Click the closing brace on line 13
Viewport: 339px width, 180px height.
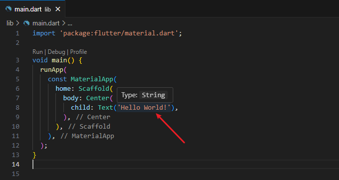[34, 155]
